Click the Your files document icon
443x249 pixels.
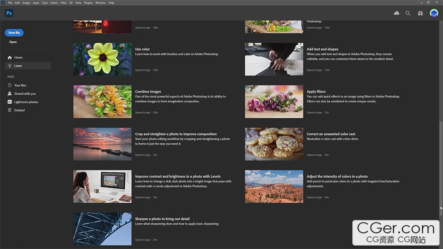10,85
